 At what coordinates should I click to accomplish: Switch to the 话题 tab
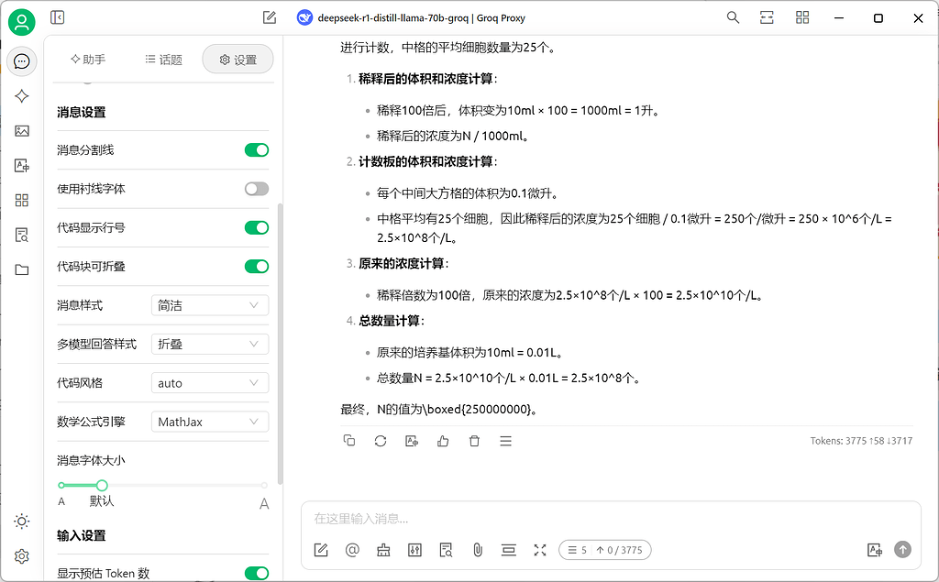tap(163, 60)
